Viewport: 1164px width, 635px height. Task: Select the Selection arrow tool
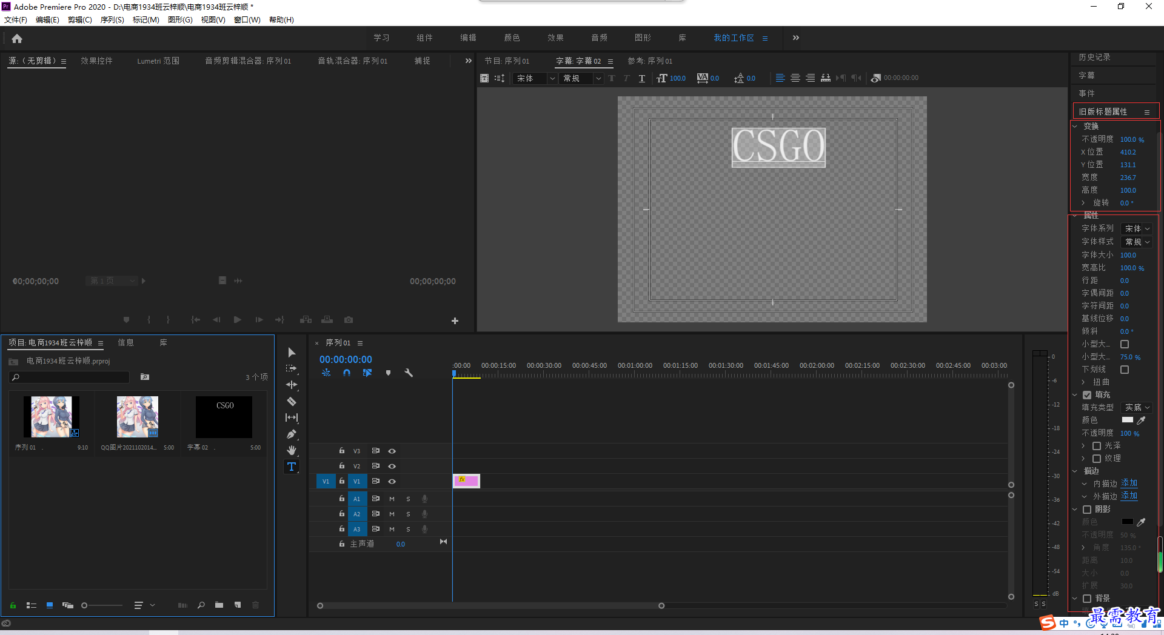point(292,352)
